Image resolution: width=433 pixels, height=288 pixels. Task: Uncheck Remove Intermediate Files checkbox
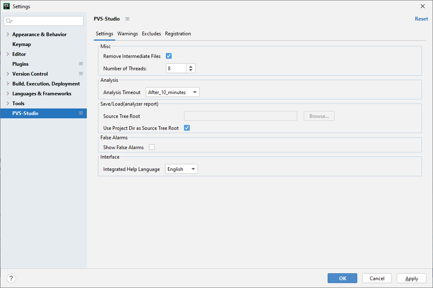(x=169, y=56)
